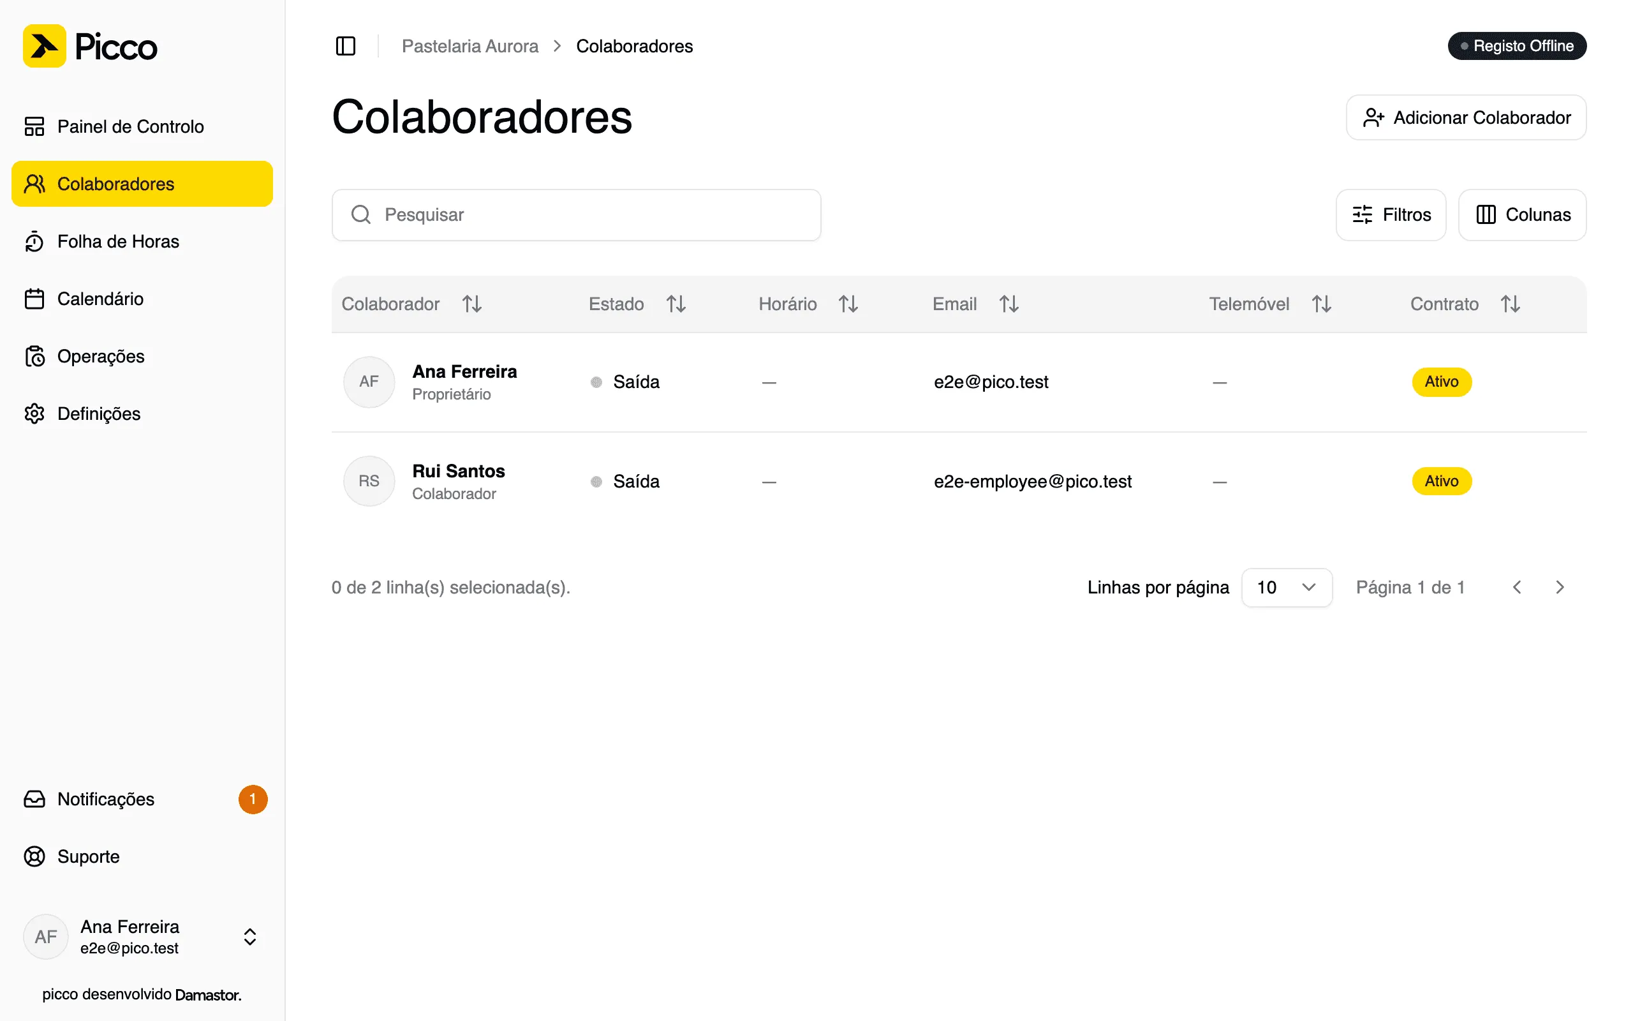This screenshot has height=1021, width=1633.
Task: Click the Damastor link in footer
Action: click(x=208, y=995)
